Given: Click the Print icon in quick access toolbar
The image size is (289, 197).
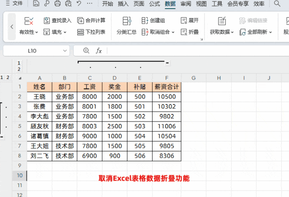Looking at the screenshot, I should [58, 4].
